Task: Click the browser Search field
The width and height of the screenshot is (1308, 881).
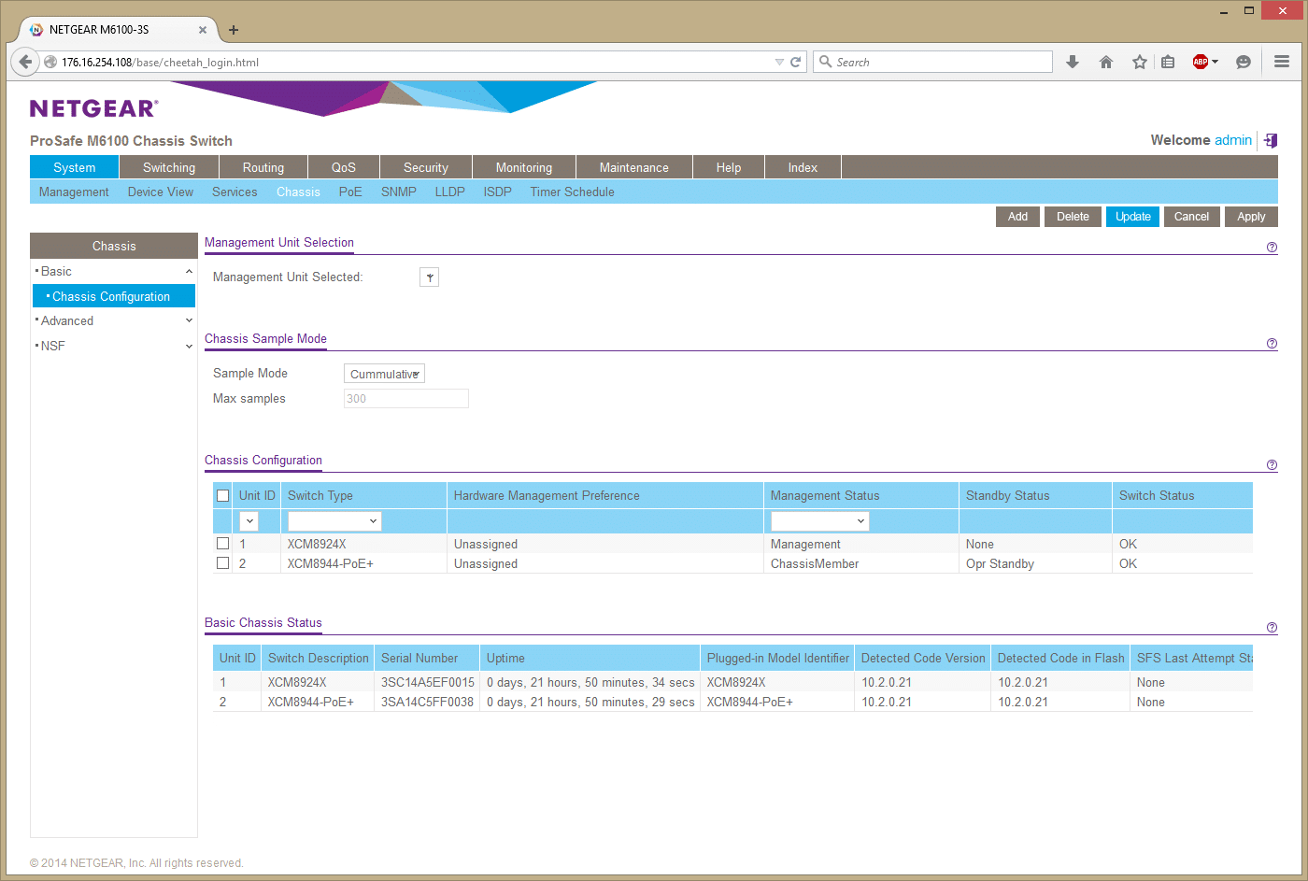Action: 932,62
